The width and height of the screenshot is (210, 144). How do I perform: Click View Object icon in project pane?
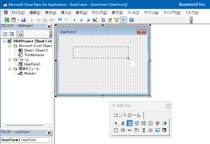click(x=11, y=34)
